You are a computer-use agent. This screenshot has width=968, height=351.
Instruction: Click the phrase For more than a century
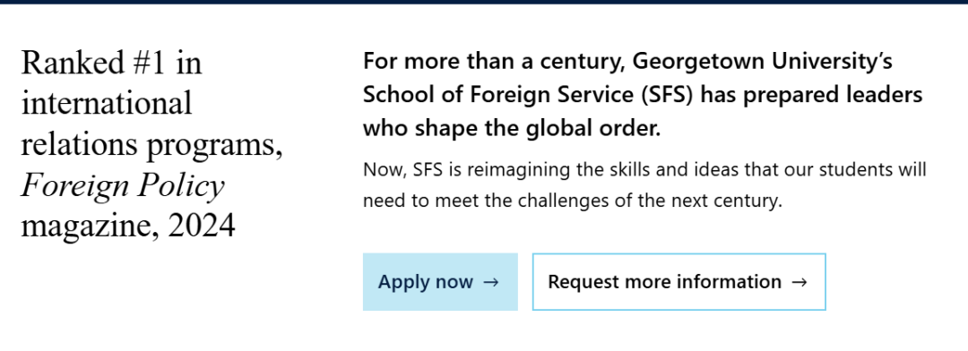(x=493, y=62)
